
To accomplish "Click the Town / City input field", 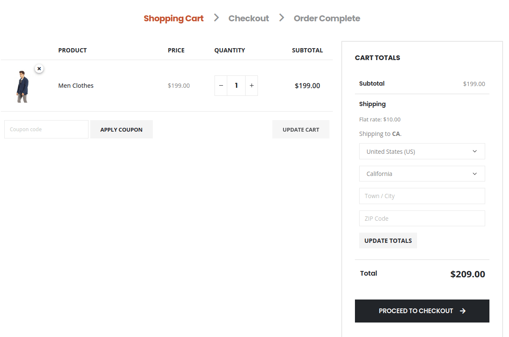I will (422, 196).
